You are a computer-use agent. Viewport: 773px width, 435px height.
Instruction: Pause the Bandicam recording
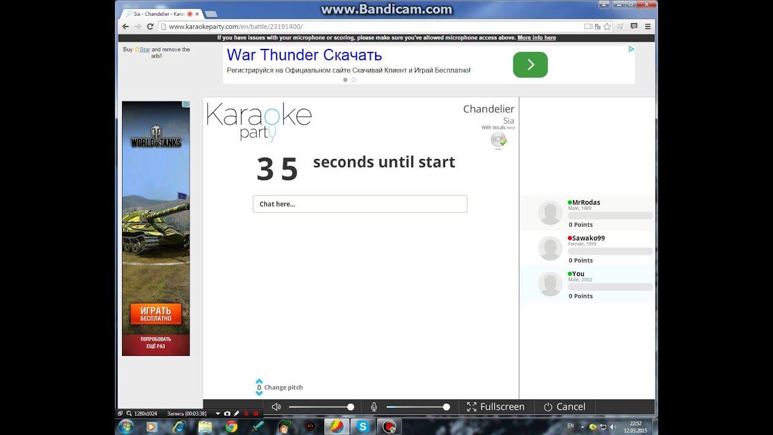point(246,414)
